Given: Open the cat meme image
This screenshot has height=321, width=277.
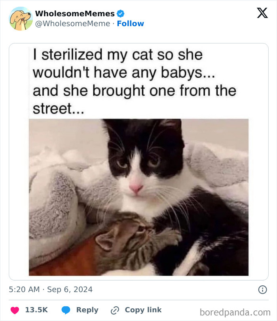Looking at the screenshot, I should (x=138, y=198).
